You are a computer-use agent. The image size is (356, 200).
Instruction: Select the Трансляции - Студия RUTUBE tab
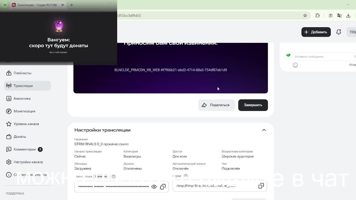point(37,5)
